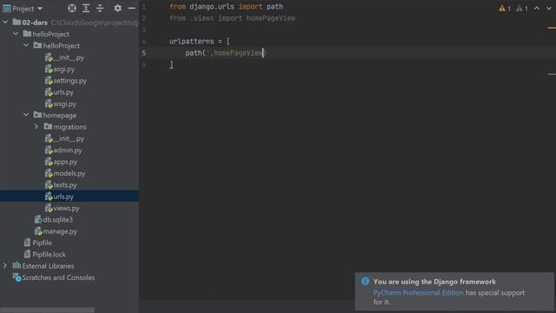Click the yellow marker on error stripe

click(x=552, y=28)
